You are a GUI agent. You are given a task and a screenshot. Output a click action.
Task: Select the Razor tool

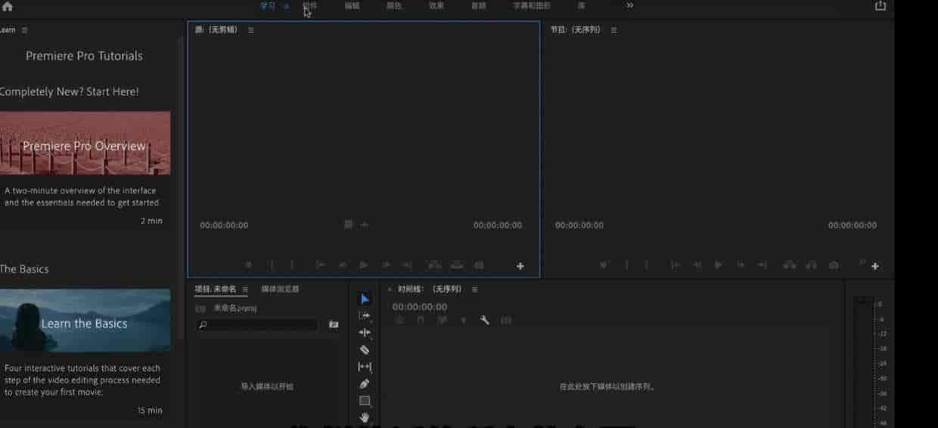pyautogui.click(x=365, y=349)
